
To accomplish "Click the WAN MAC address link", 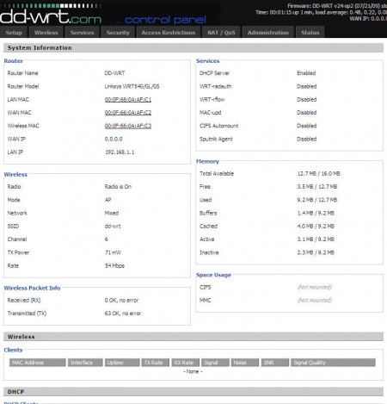I will (128, 113).
